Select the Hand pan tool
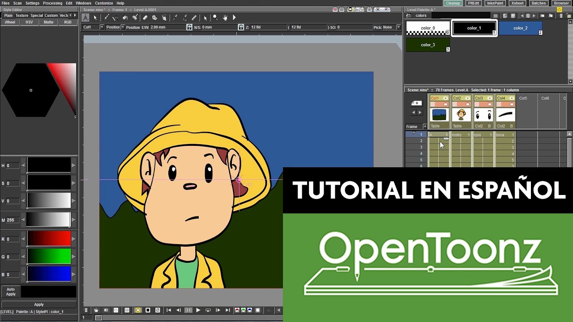Viewport: 573px width, 322px height. click(x=225, y=17)
